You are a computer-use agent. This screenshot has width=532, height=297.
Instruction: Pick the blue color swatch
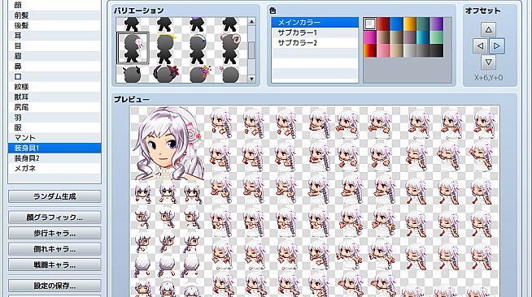(x=397, y=24)
